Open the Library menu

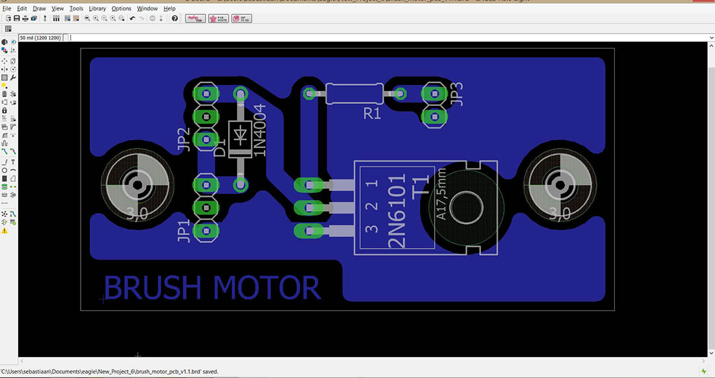tap(97, 8)
